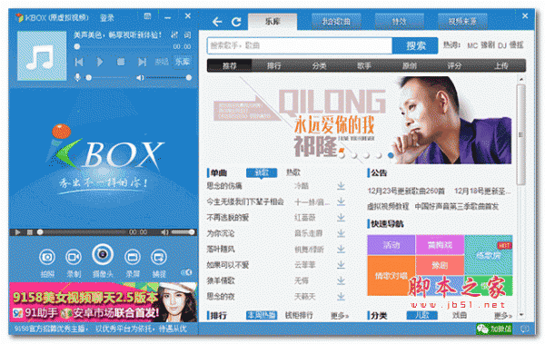Mute the speaker icon on the video bar

click(x=164, y=232)
